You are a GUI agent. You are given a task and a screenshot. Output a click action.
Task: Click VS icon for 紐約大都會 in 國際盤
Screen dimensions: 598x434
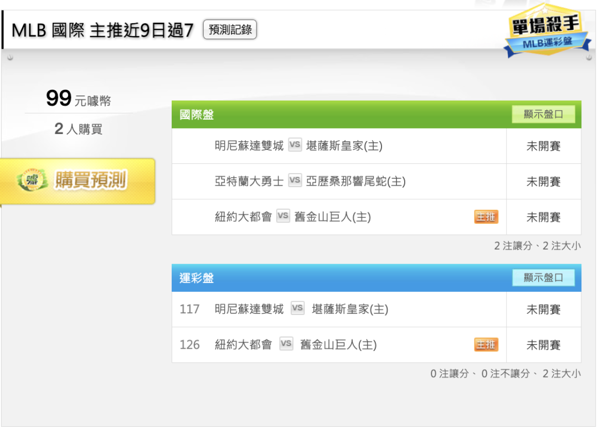pyautogui.click(x=283, y=216)
